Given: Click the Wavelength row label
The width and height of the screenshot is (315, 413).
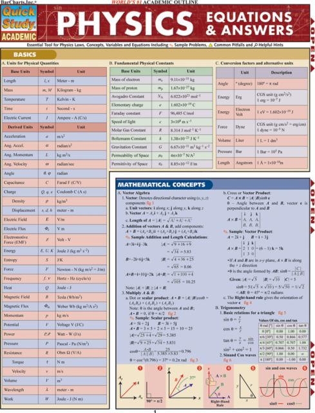Looking at the screenshot, I should pyautogui.click(x=14, y=390).
